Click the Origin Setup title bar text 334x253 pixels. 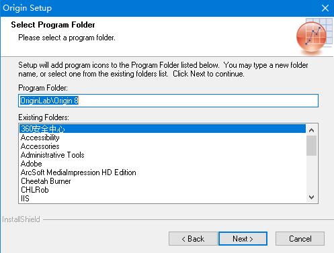(x=28, y=8)
